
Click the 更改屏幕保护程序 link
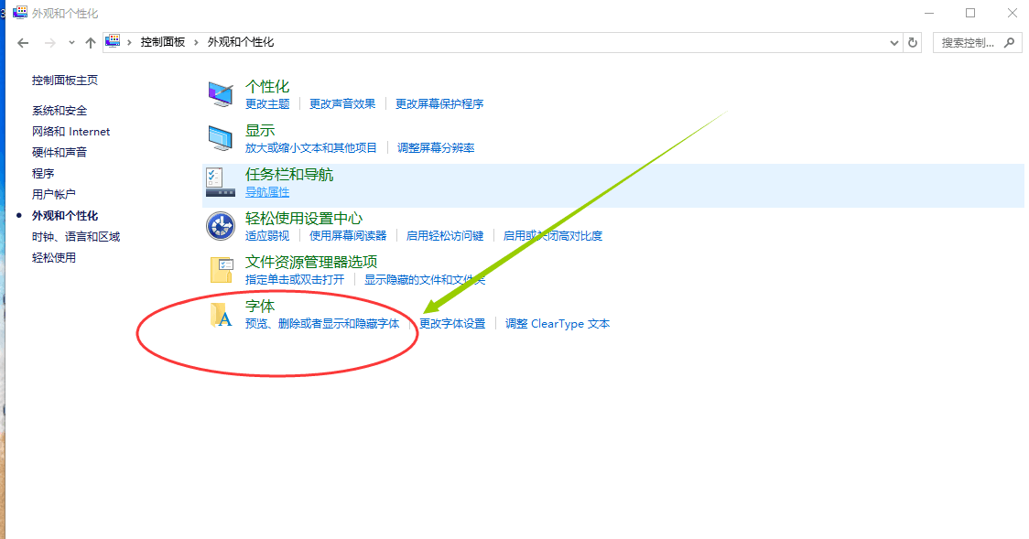439,103
